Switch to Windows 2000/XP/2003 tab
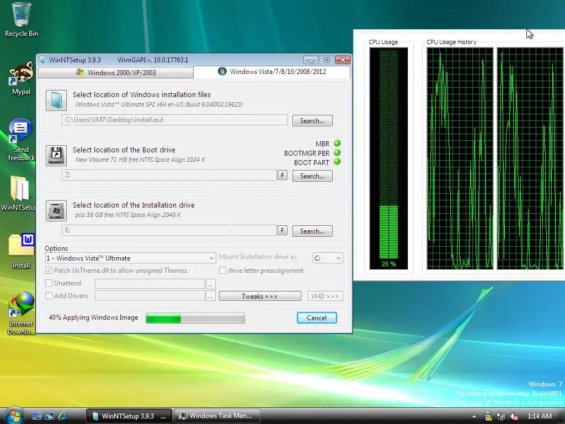Screen dimensions: 565x424 [x=116, y=72]
